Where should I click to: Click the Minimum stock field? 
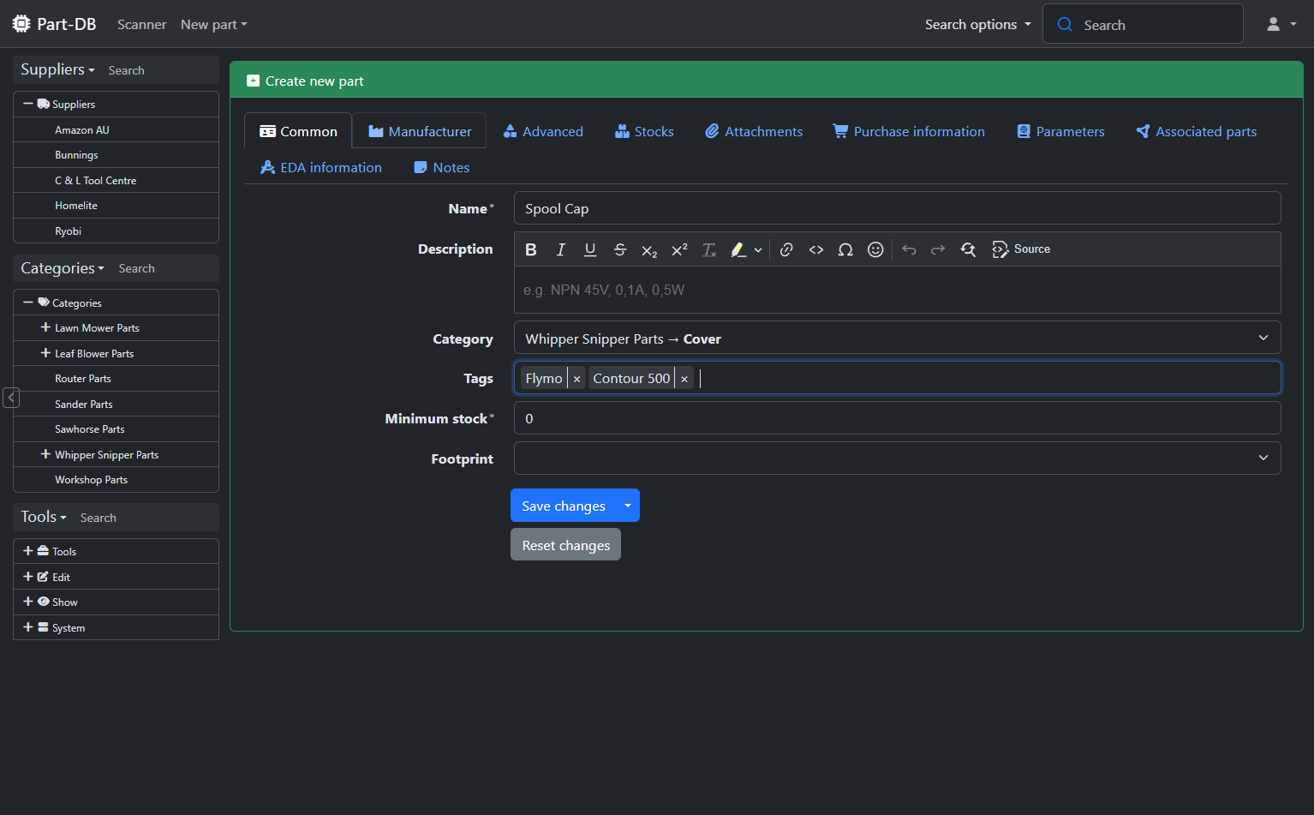pyautogui.click(x=897, y=418)
